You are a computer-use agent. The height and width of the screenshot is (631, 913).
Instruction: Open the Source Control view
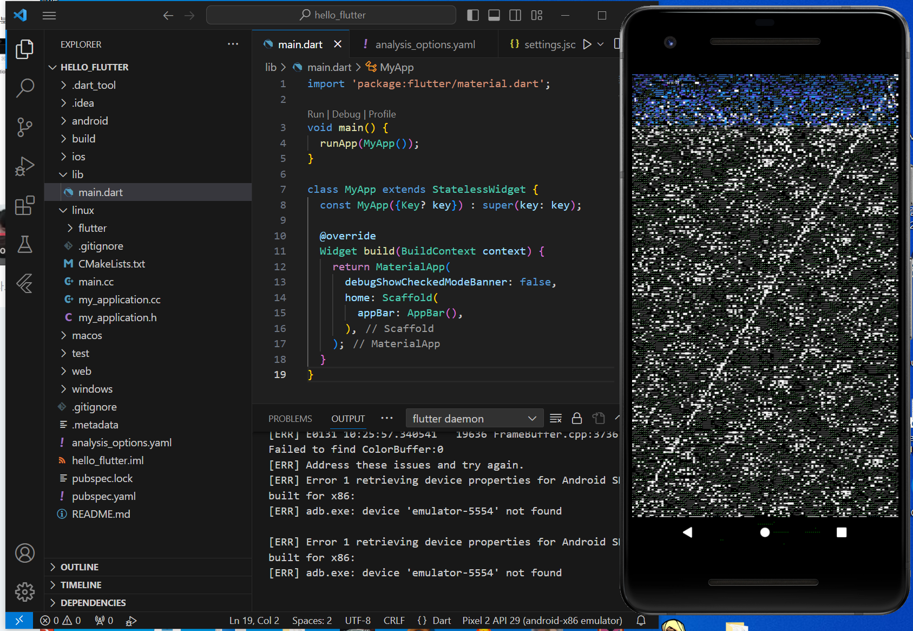(x=24, y=127)
